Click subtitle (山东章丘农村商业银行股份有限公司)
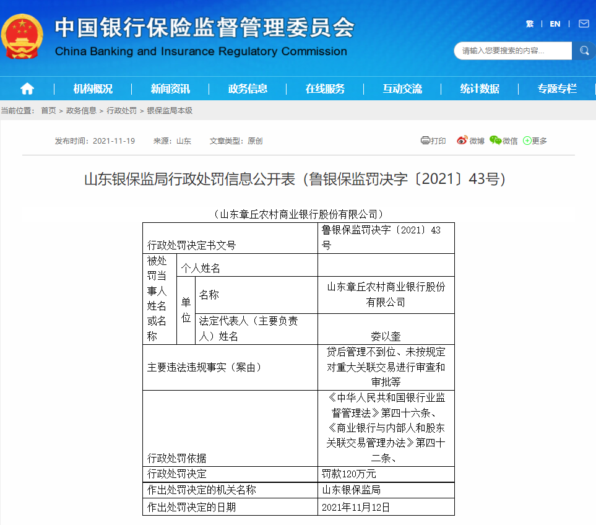The image size is (596, 525). point(298,214)
